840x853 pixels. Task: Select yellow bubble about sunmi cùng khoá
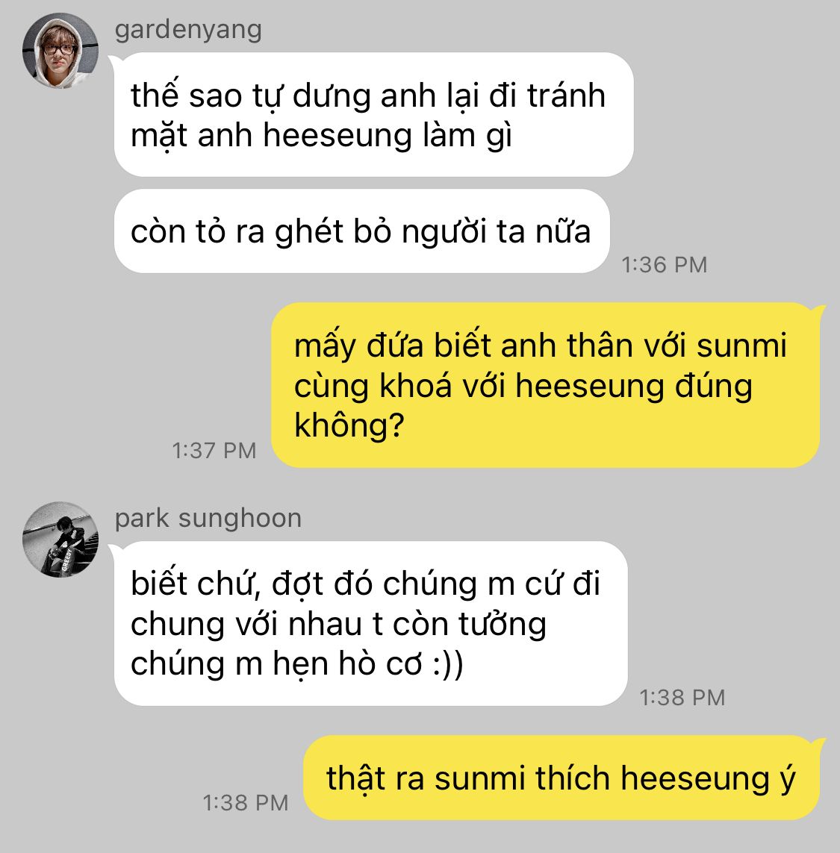[x=546, y=385]
